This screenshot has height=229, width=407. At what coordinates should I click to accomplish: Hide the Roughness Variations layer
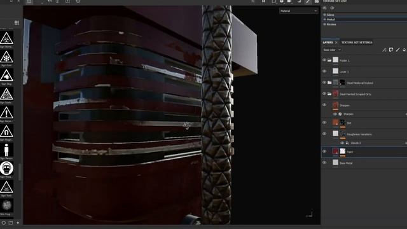click(x=324, y=134)
